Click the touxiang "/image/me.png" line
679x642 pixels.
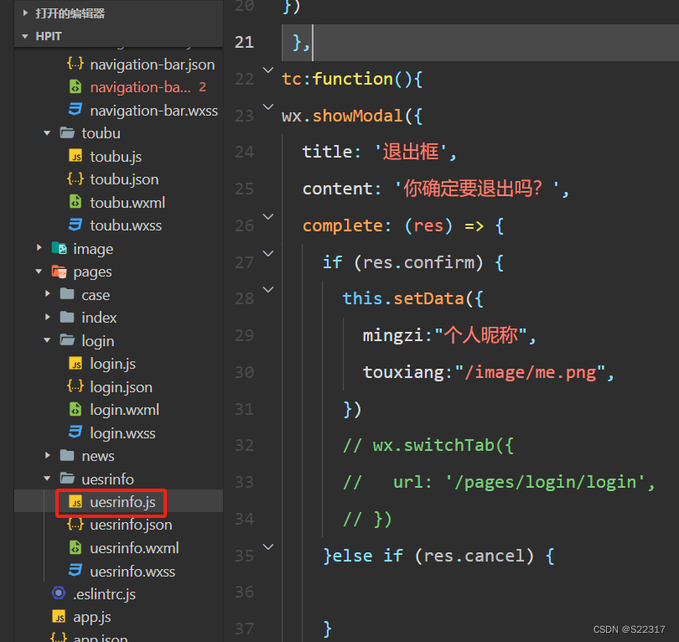[x=489, y=372]
